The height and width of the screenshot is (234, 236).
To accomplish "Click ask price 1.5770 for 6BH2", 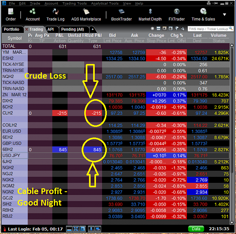I will (x=139, y=150).
